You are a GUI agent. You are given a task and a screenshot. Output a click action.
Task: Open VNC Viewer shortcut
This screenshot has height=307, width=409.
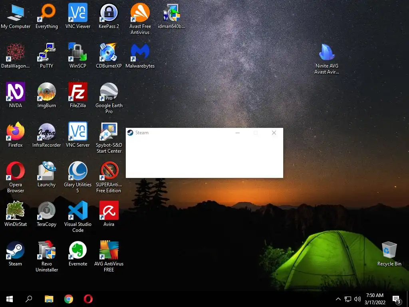78,16
